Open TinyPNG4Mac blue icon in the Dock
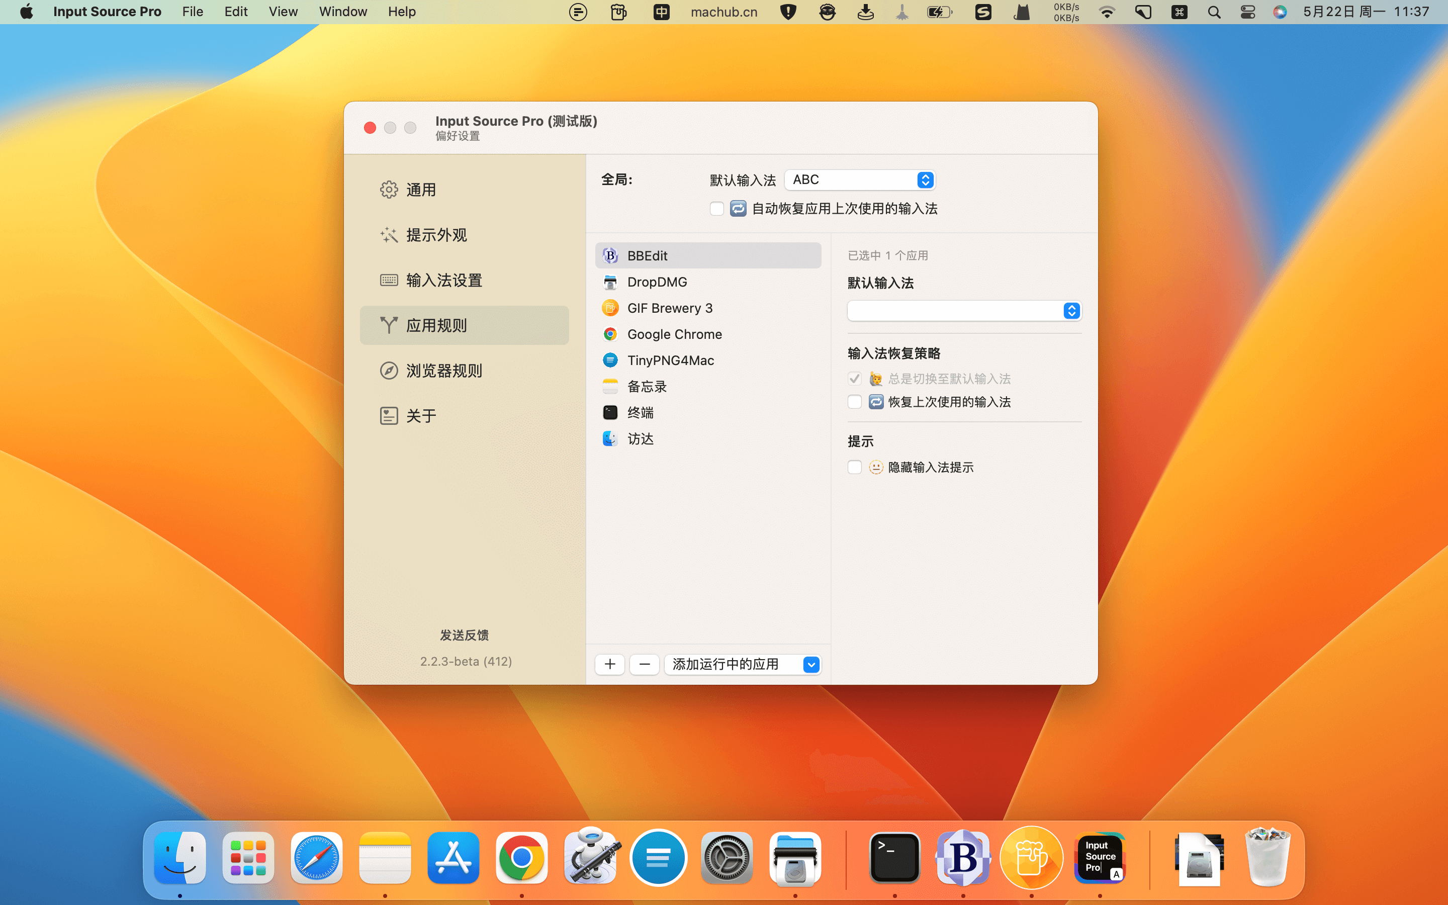The image size is (1448, 905). click(x=658, y=858)
